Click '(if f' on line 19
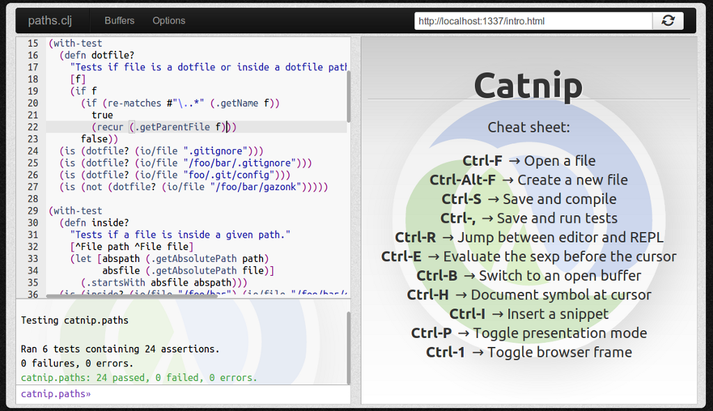The height and width of the screenshot is (411, 713). click(x=84, y=91)
